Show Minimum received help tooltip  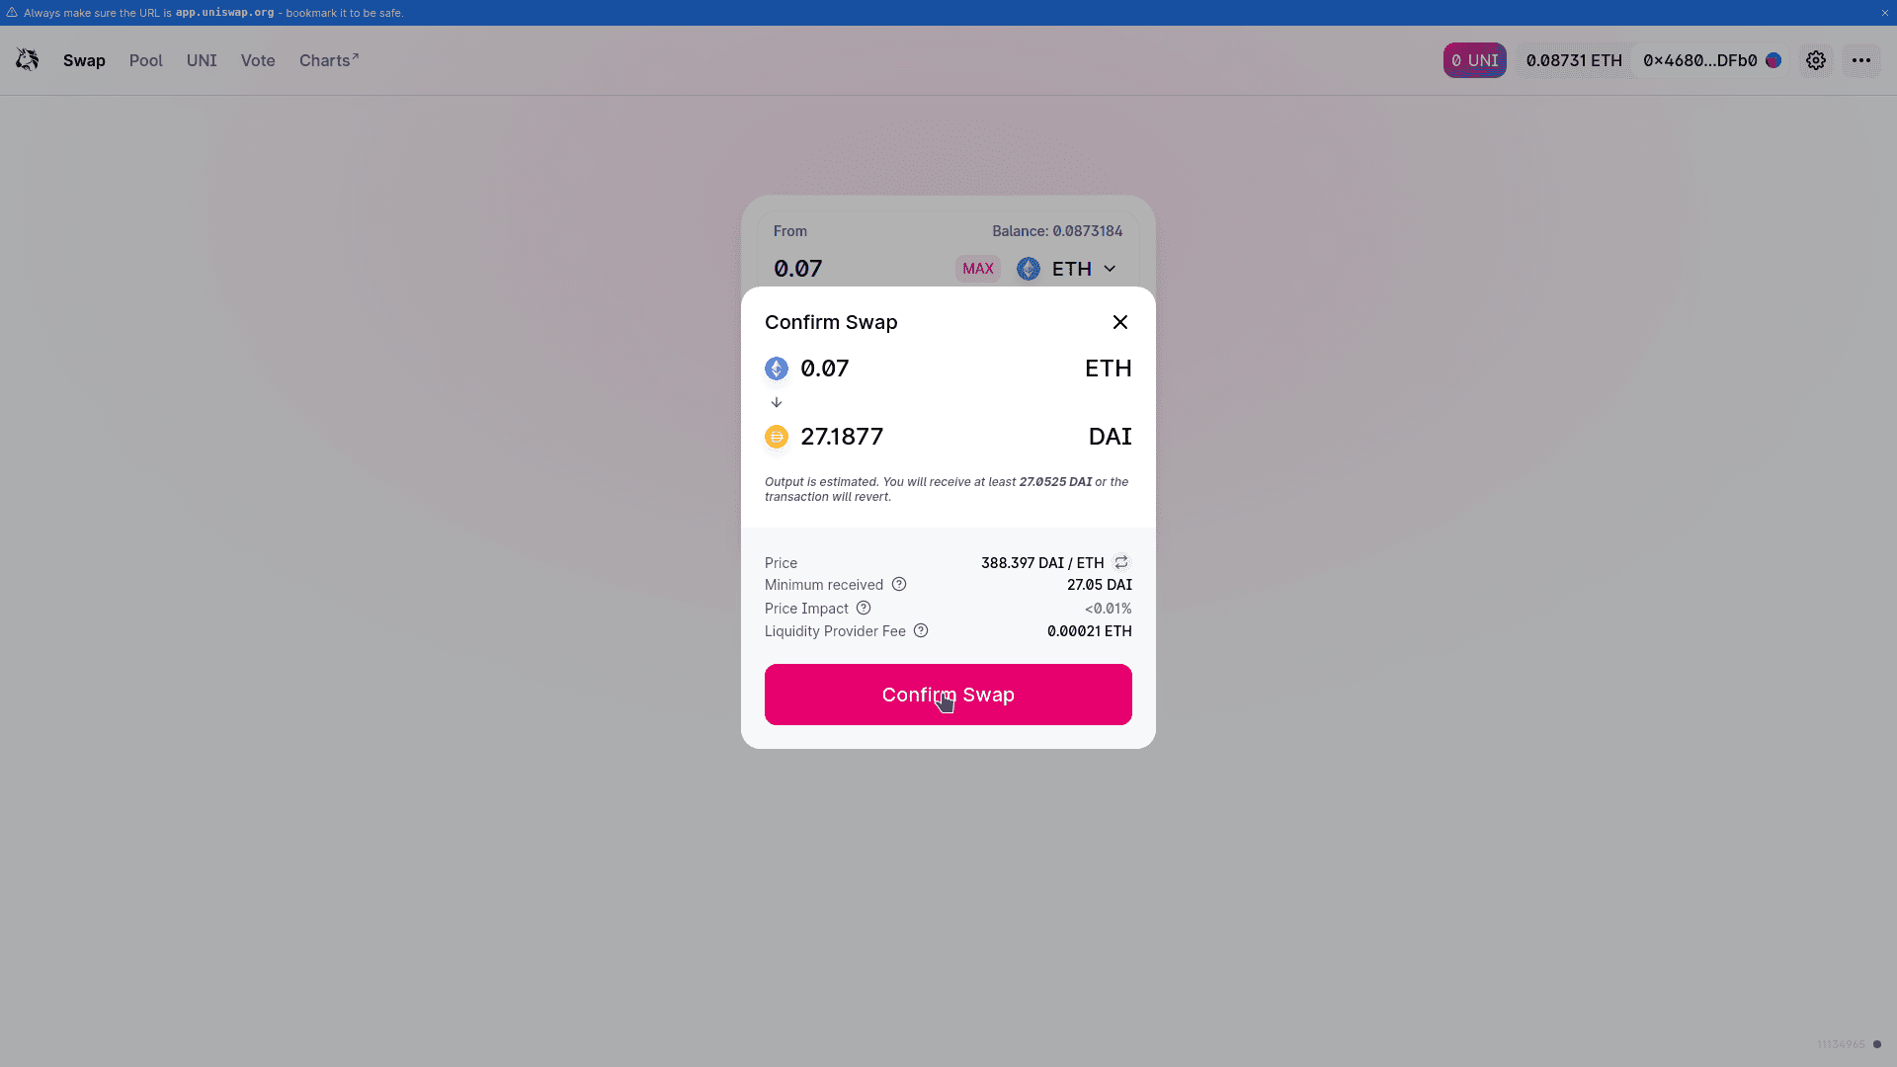coord(899,584)
